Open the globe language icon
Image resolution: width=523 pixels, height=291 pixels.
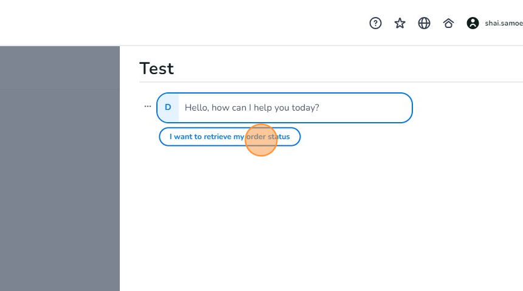pos(424,23)
